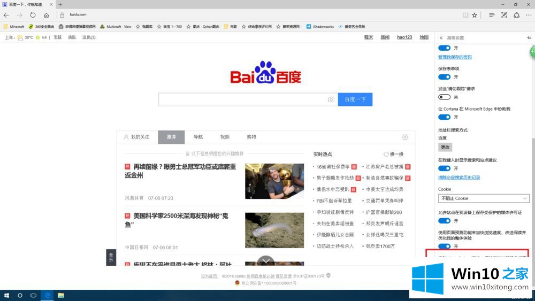Image resolution: width=535 pixels, height=301 pixels.
Task: Open a new tab with plus button
Action: point(60,4)
